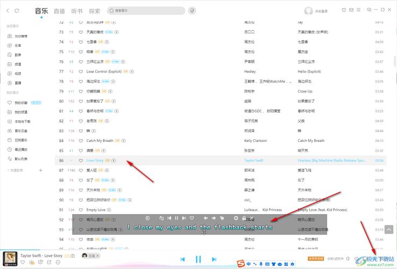Open the 音乐 tab

click(x=41, y=11)
